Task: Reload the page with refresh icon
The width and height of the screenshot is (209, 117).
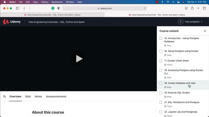Action: [145, 8]
